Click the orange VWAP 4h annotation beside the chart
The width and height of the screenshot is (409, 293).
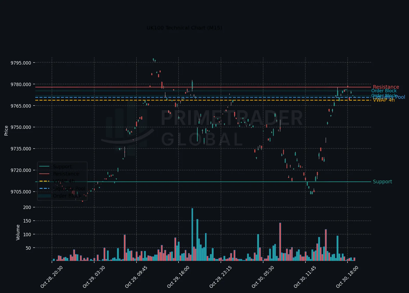coord(384,100)
